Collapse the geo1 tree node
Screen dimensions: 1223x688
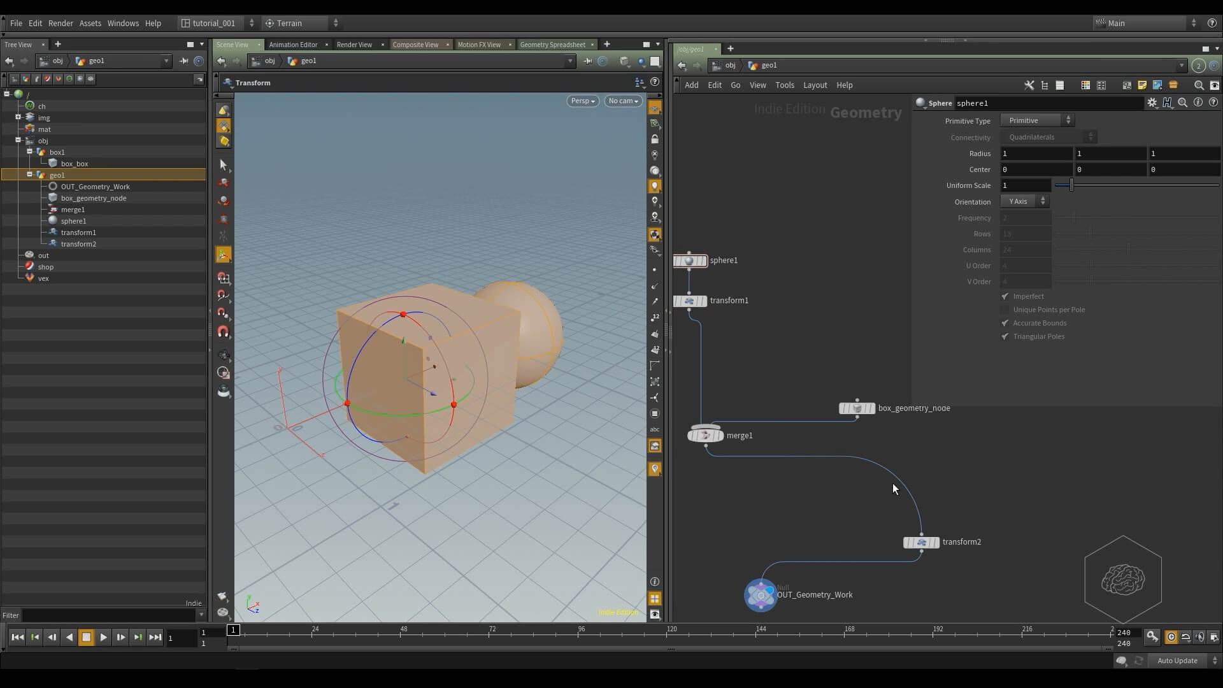click(x=29, y=175)
